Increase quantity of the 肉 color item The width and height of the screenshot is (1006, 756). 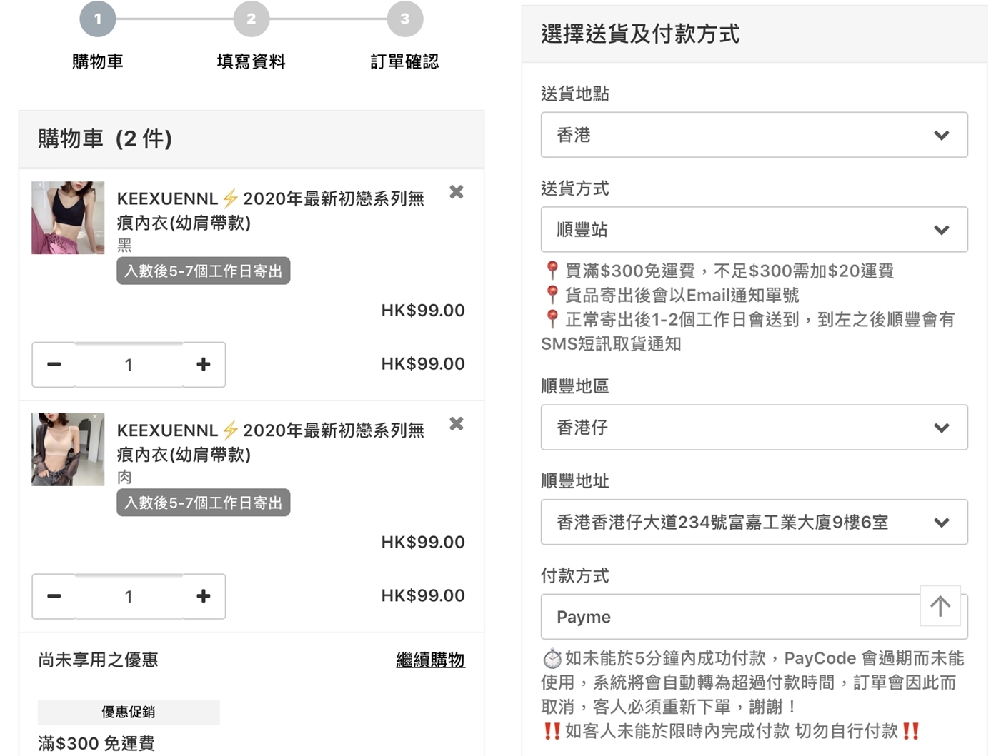204,596
